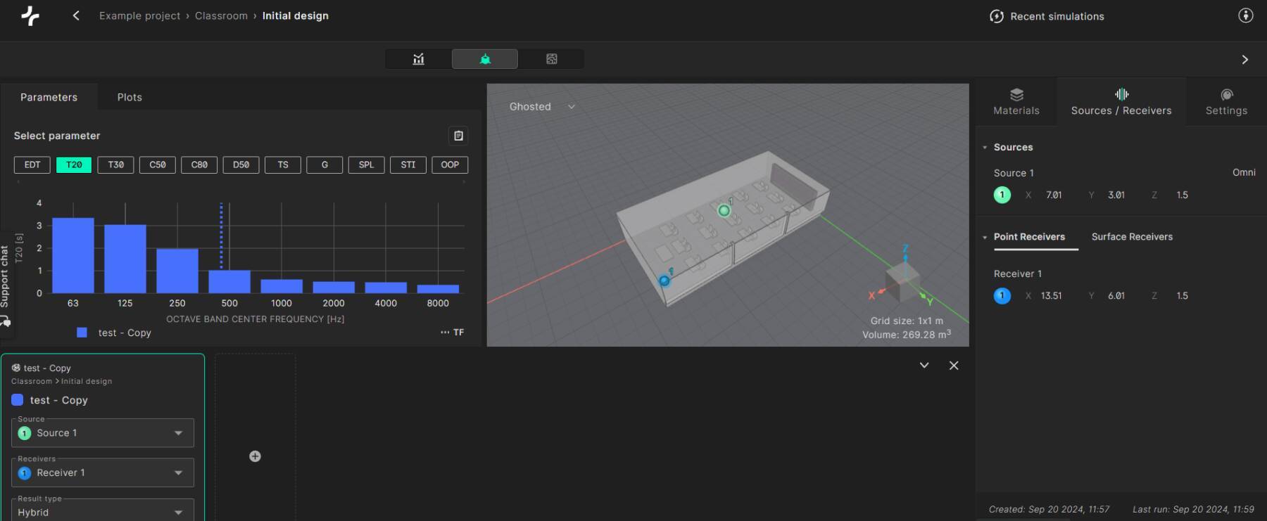
Task: Open the Source 1 dropdown
Action: [102, 433]
